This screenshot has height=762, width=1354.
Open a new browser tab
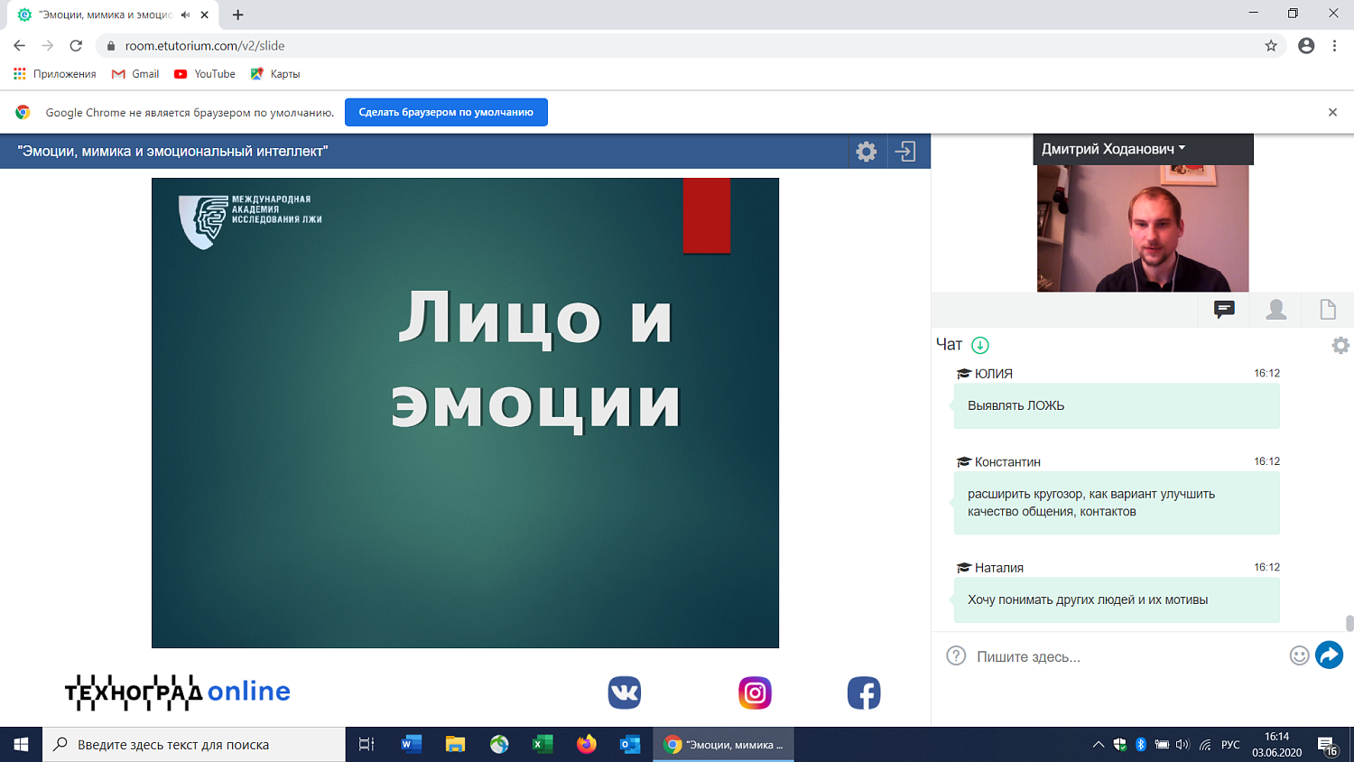point(237,14)
